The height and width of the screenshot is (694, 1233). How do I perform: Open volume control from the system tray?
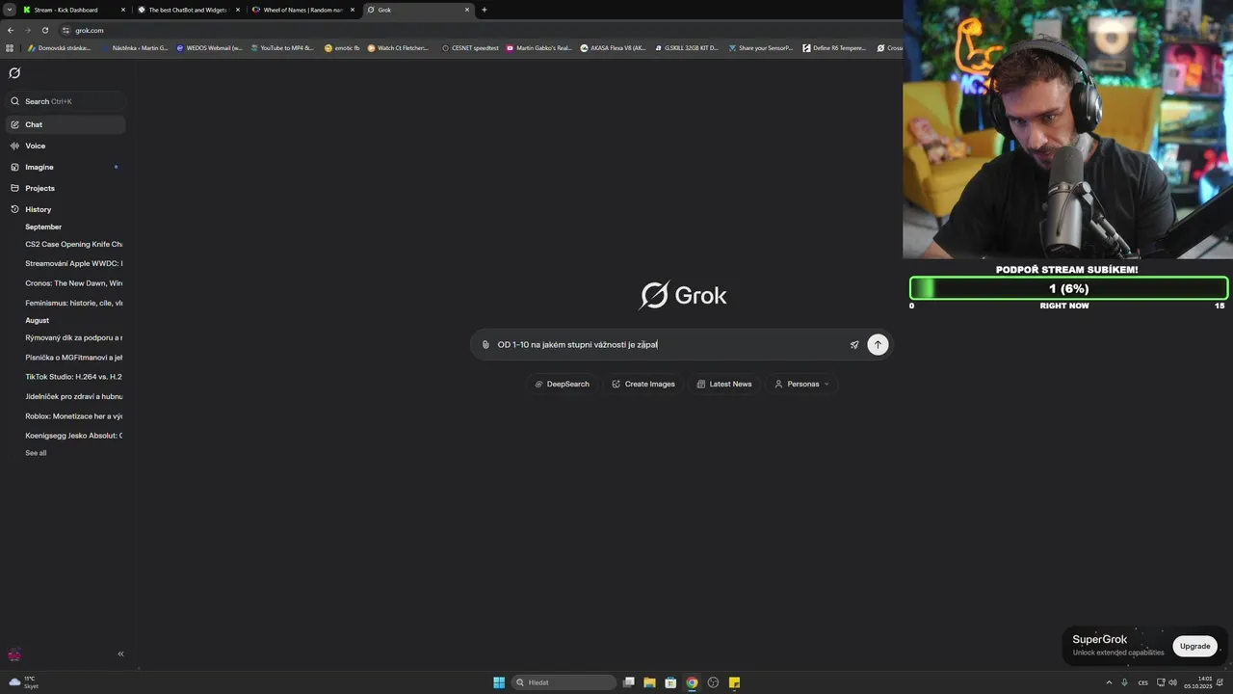pyautogui.click(x=1172, y=682)
